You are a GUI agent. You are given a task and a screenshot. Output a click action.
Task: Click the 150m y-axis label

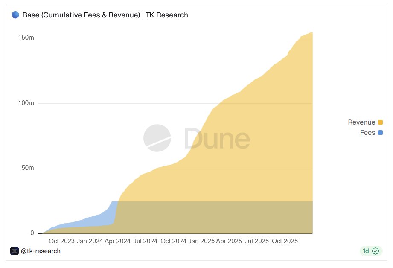(27, 37)
